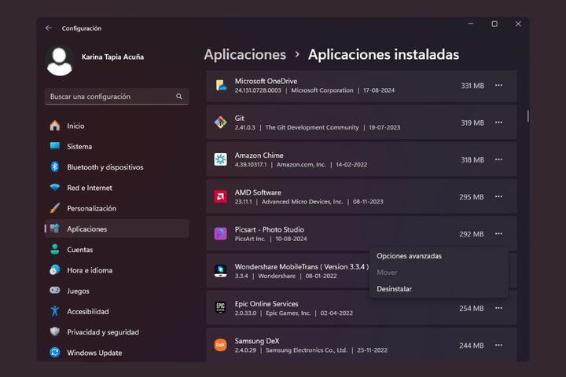Click the Microsoft OneDrive app name
Screen dimensions: 566x377
tap(266, 81)
